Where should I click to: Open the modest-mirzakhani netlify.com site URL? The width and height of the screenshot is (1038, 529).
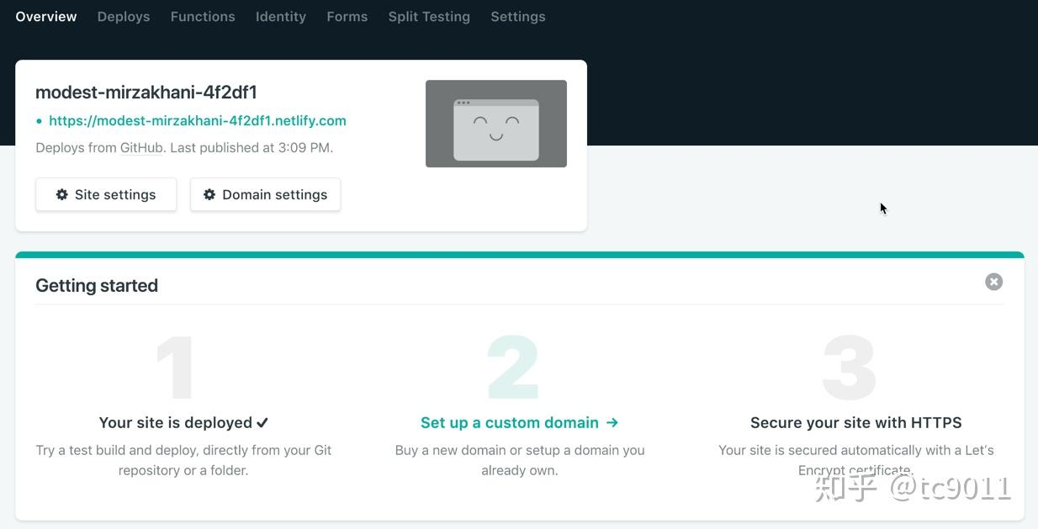[x=198, y=121]
